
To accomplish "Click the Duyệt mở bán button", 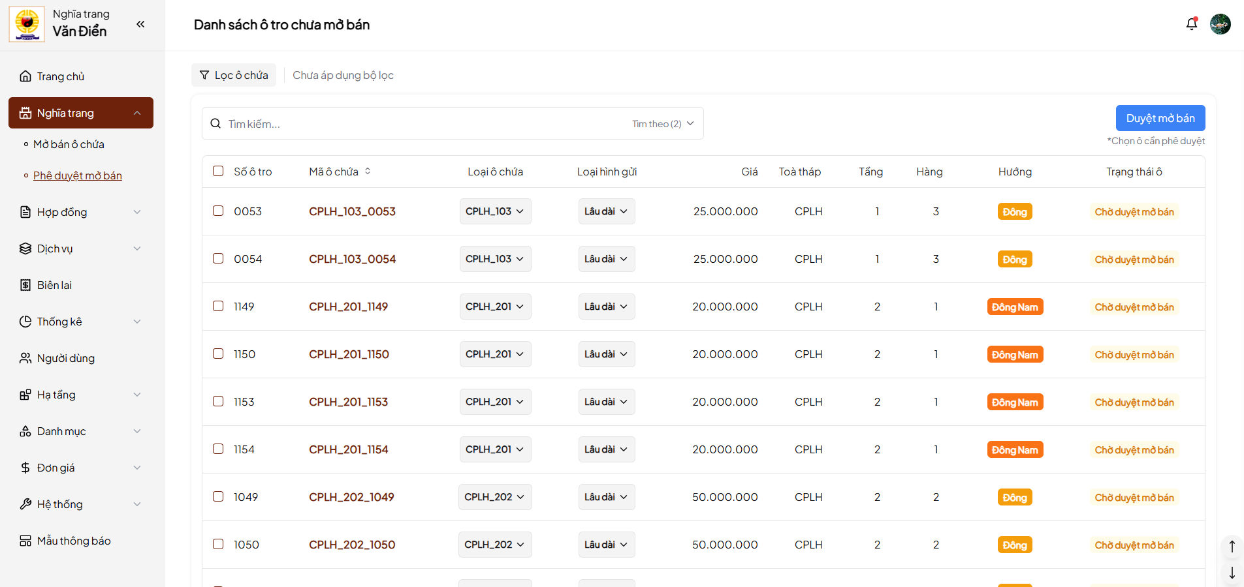I will [x=1160, y=118].
